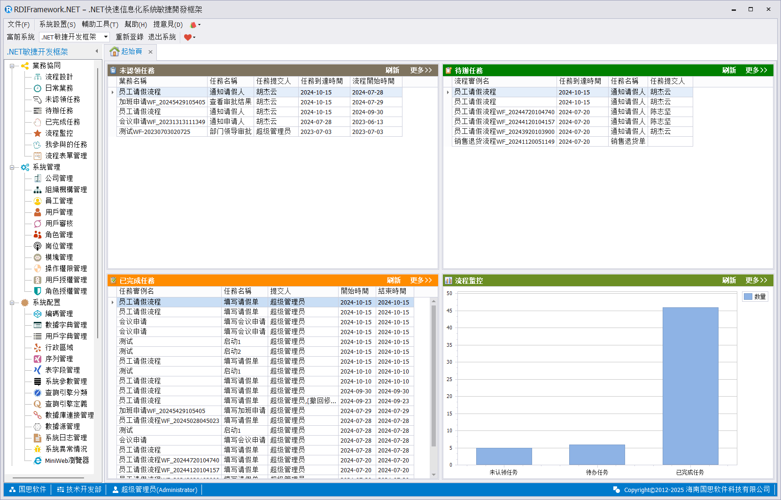Screen dimensions: 781x500
Task: Click the 流程監控 star icon in sidebar
Action: 38,133
